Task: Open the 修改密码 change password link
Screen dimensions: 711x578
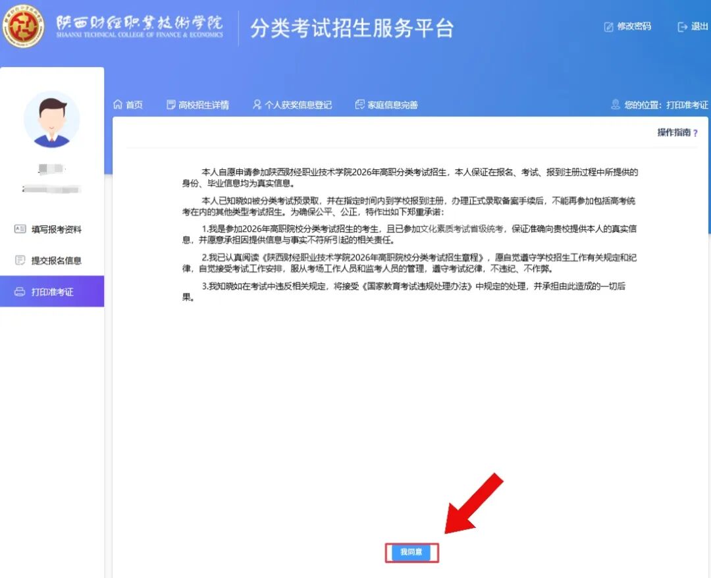Action: (634, 27)
